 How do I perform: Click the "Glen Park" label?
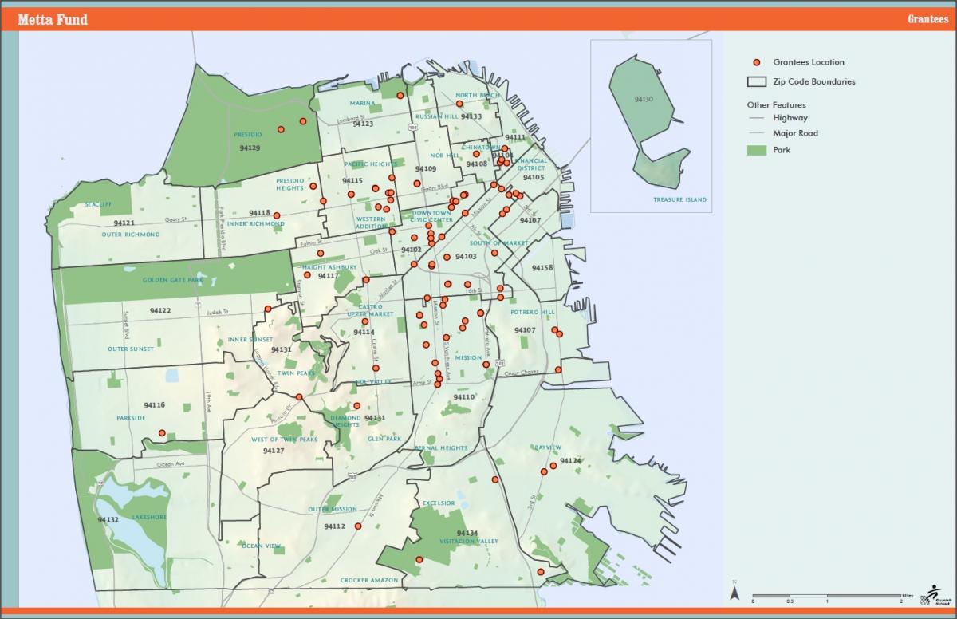pos(384,439)
